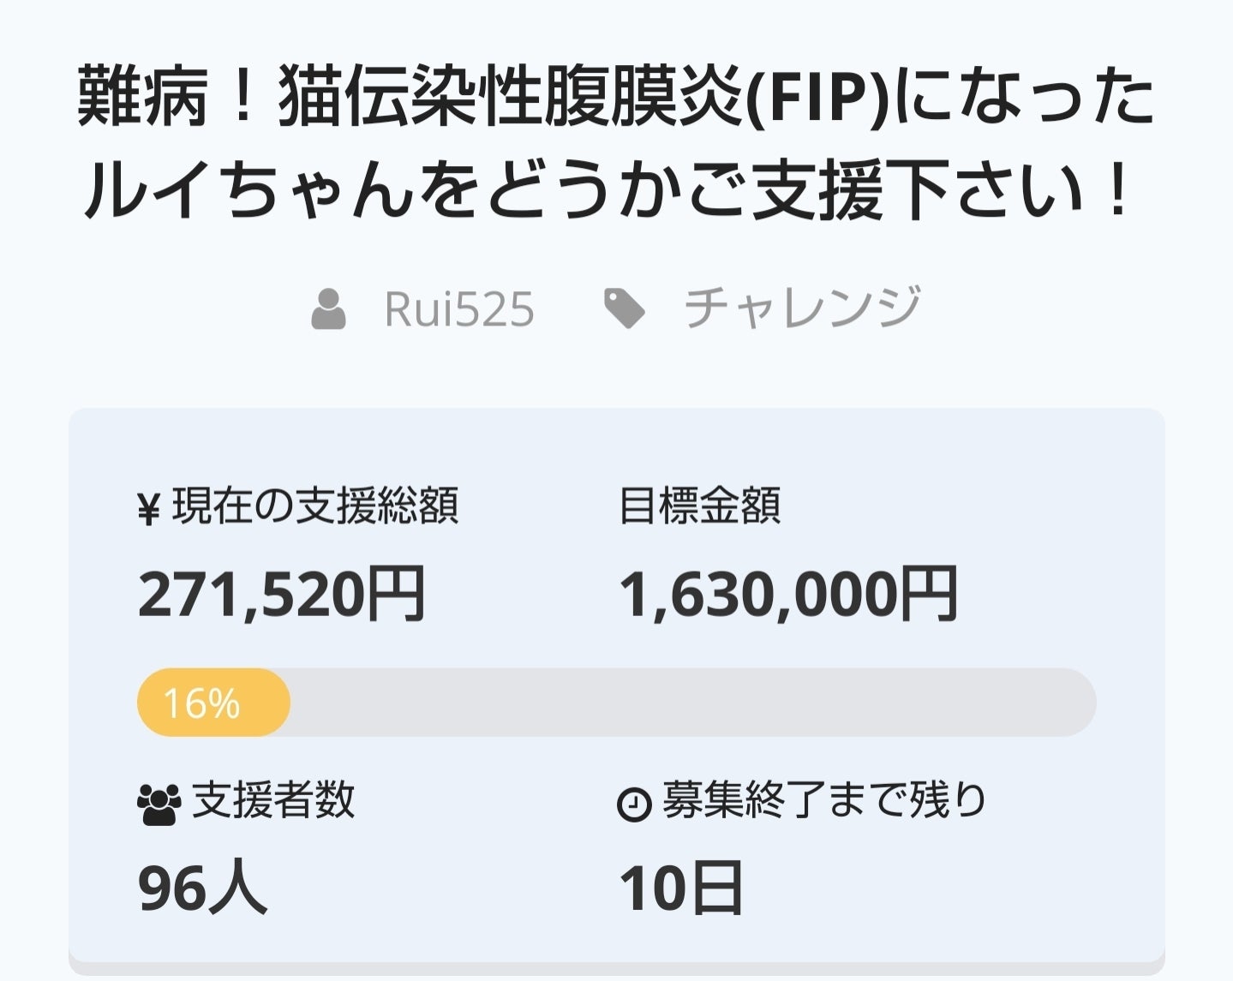Click the tag icon beside チャレンジ
The image size is (1233, 981).
point(624,308)
